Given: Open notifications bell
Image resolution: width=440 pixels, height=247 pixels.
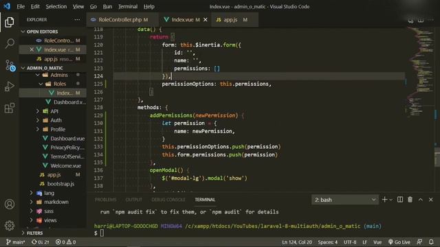Looking at the screenshot, I should pos(431,242).
